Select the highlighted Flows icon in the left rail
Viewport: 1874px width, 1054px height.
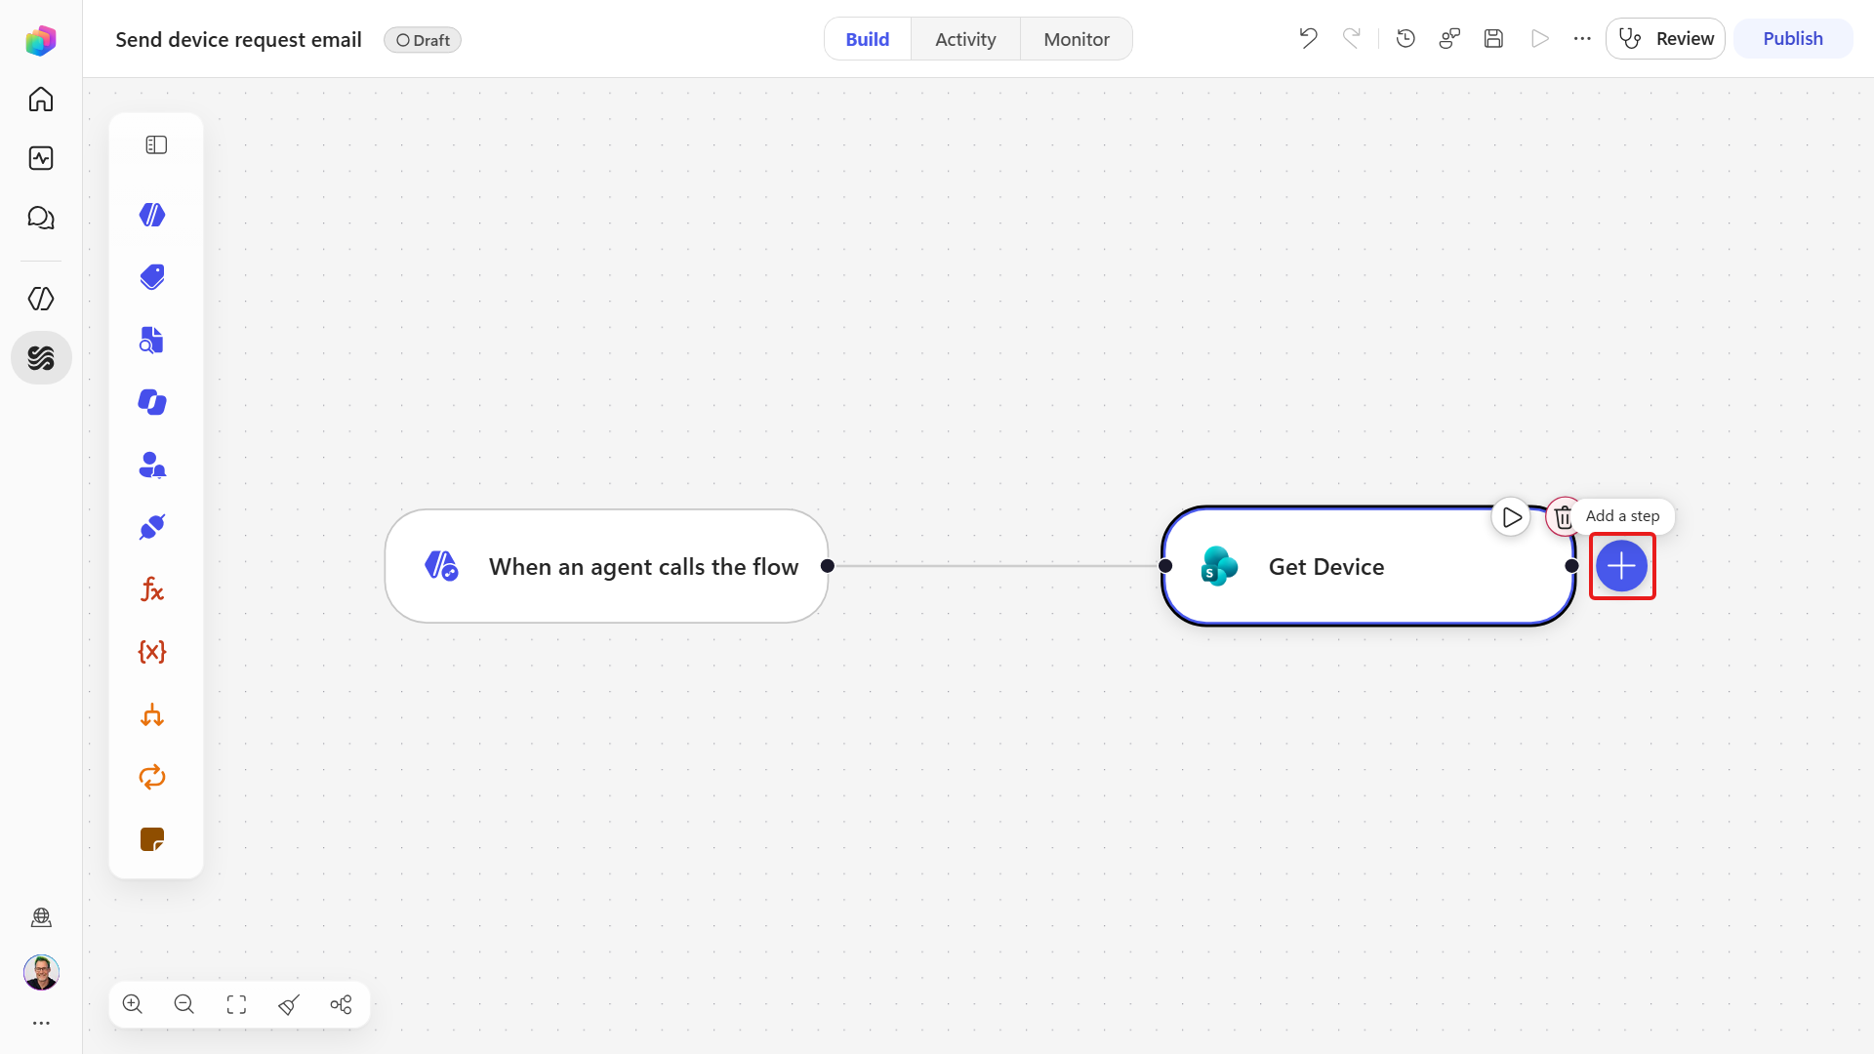coord(41,358)
